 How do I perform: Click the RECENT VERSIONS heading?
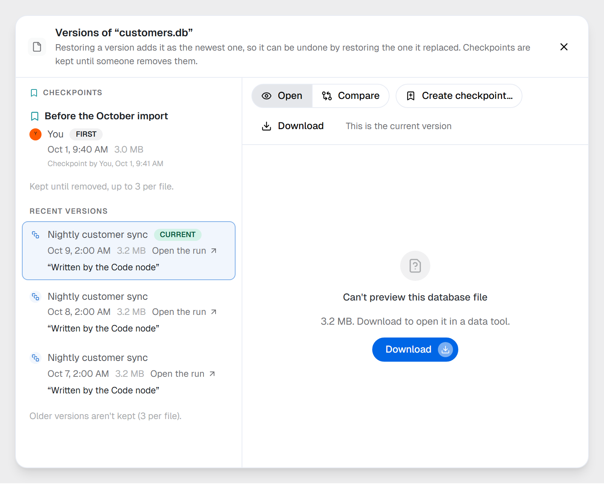[x=69, y=211]
